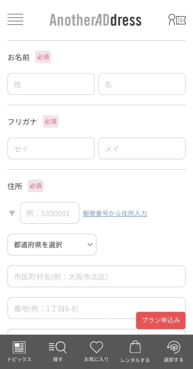
Task: Open the お気に入り heart icon
Action: click(x=96, y=347)
